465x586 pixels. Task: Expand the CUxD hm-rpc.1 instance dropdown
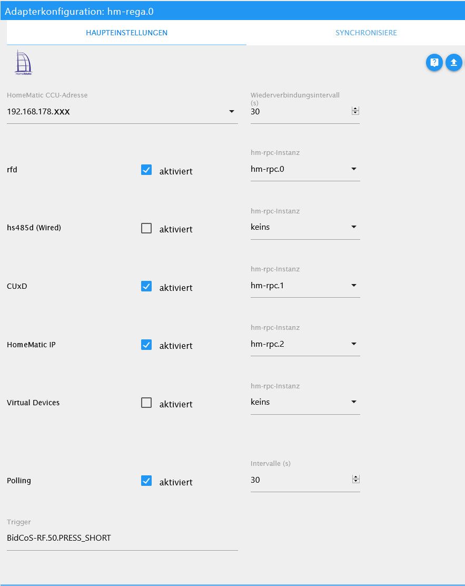point(305,286)
